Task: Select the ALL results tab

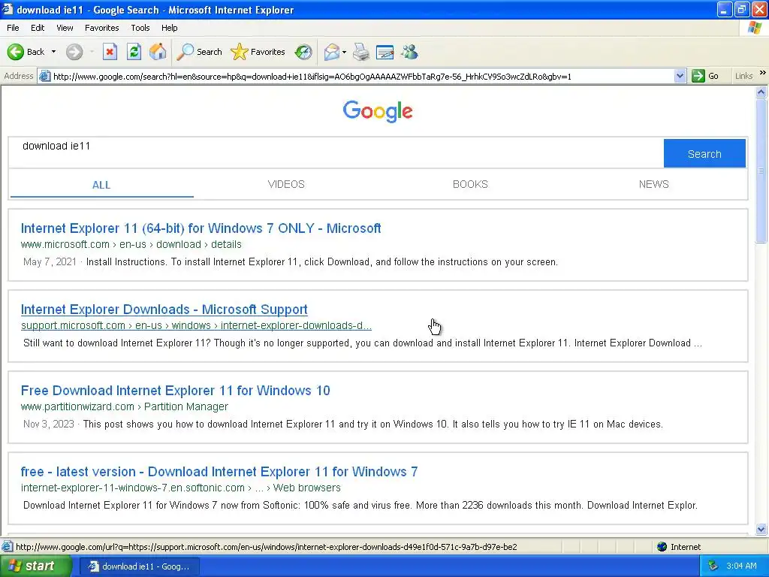Action: (x=101, y=185)
